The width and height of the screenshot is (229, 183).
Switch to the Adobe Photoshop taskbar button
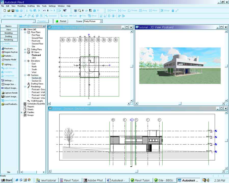pos(94,180)
